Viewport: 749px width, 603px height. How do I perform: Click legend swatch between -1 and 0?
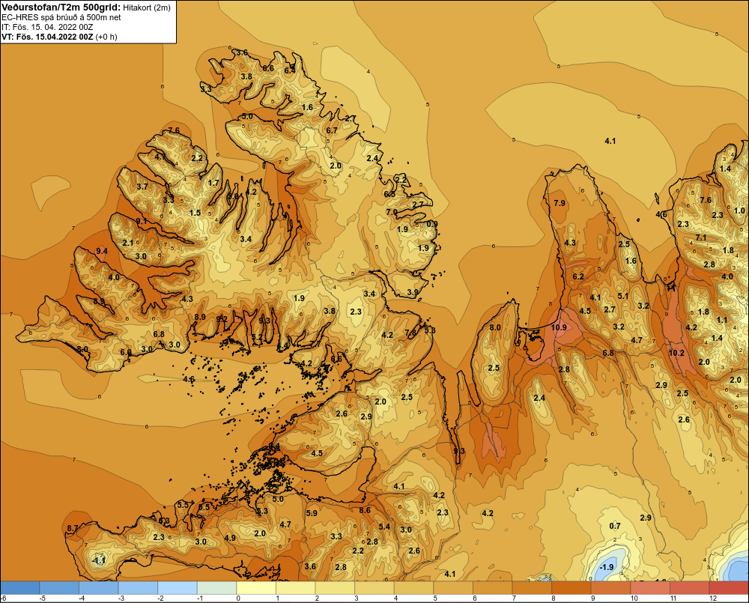pos(217,588)
